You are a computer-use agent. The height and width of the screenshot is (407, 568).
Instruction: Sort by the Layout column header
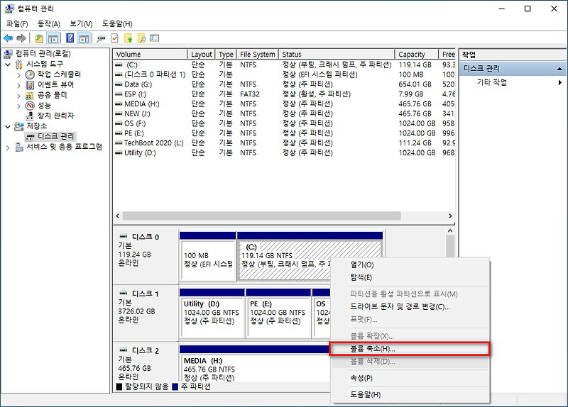pos(202,55)
